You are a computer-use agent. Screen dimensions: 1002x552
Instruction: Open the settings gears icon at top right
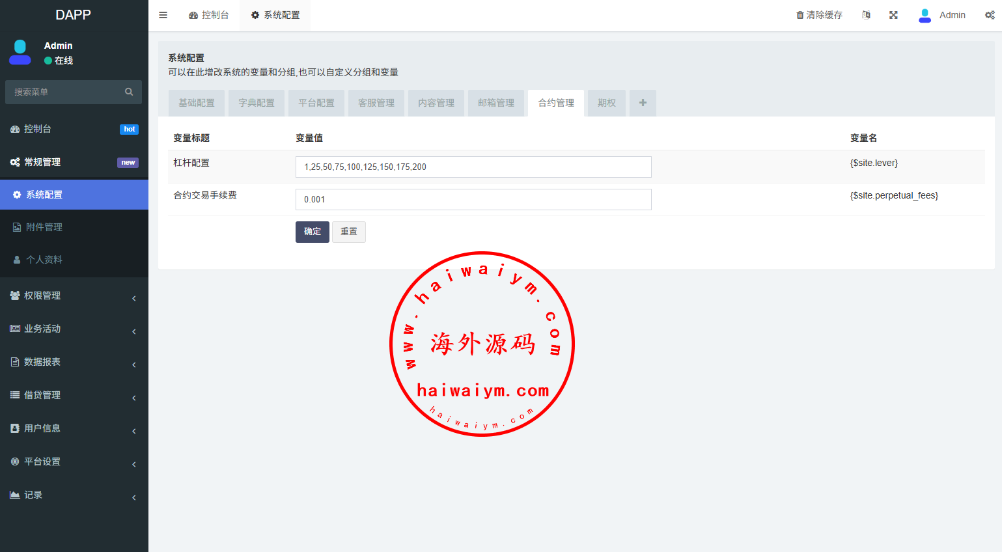(x=990, y=15)
